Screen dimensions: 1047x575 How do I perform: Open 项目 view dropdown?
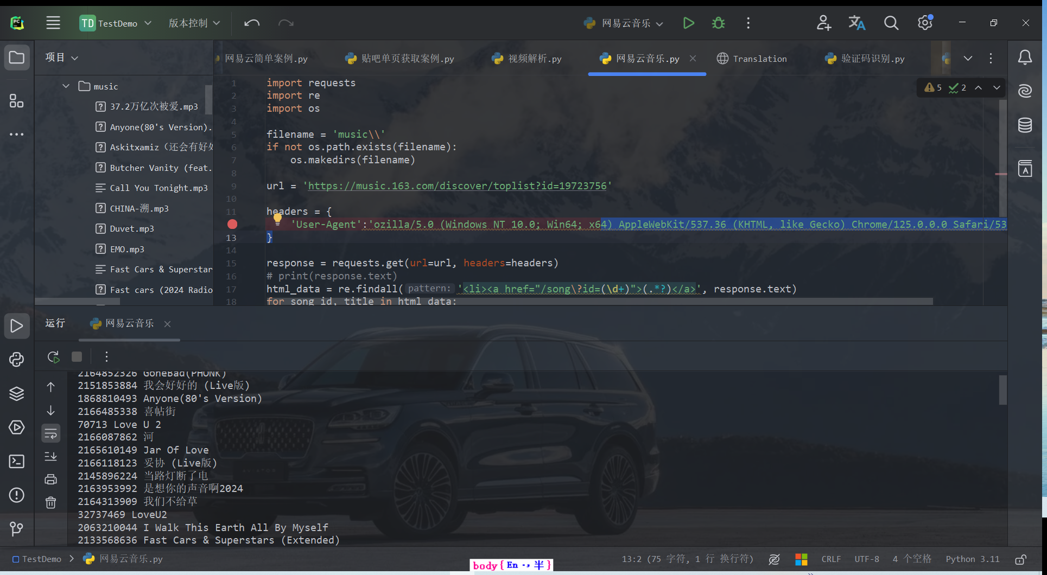point(61,58)
